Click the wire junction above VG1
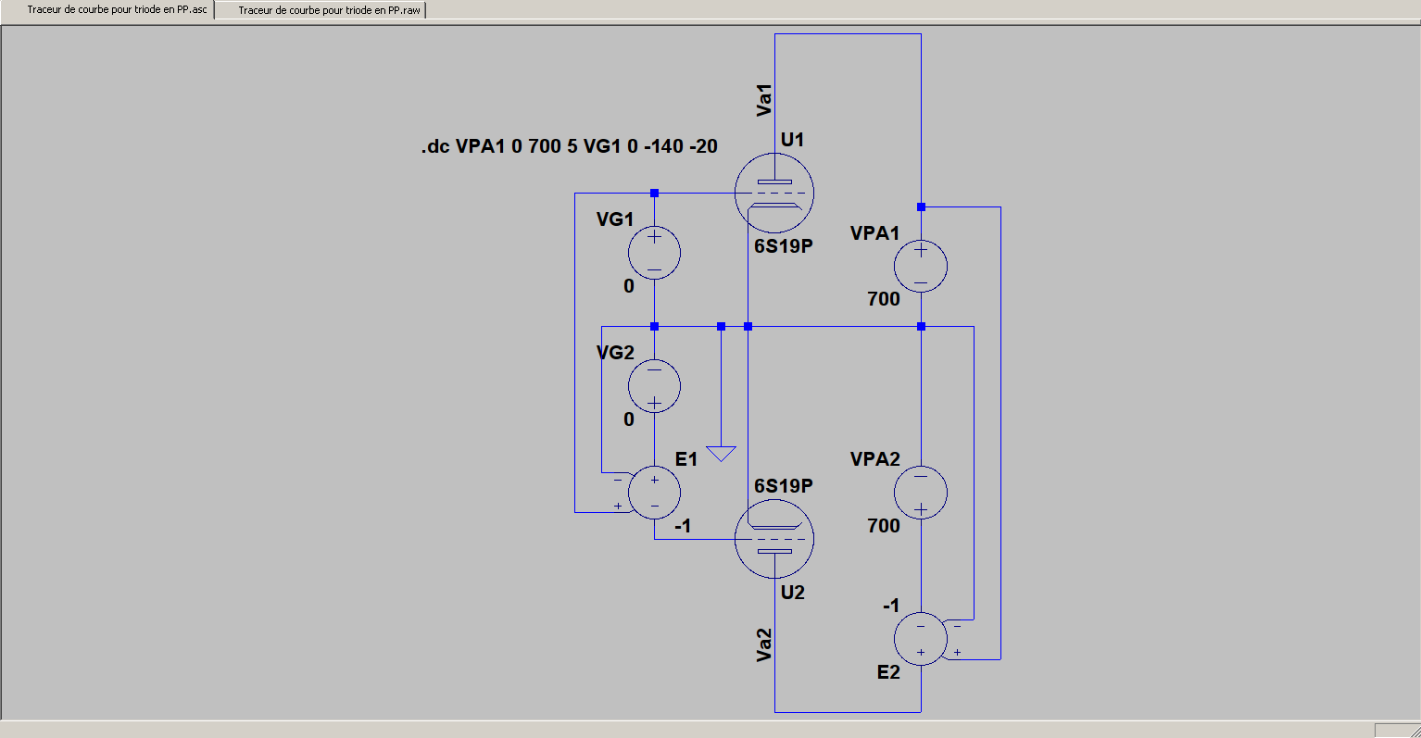This screenshot has width=1421, height=738. pos(655,194)
